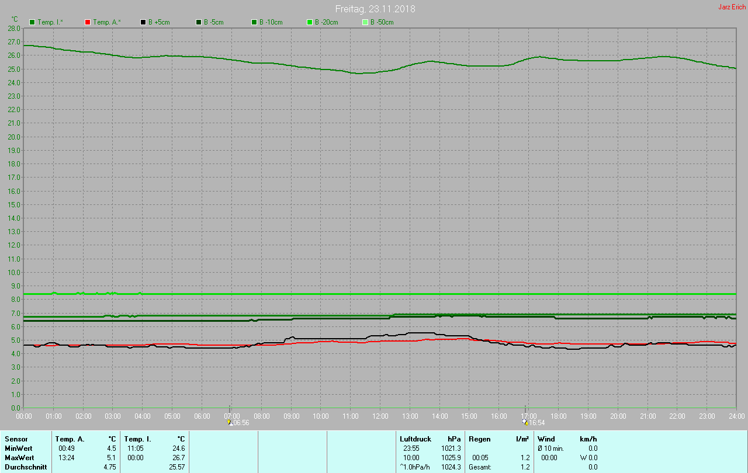
Task: Click the '^1.0hPa/h' pressure trend cell
Action: point(415,467)
